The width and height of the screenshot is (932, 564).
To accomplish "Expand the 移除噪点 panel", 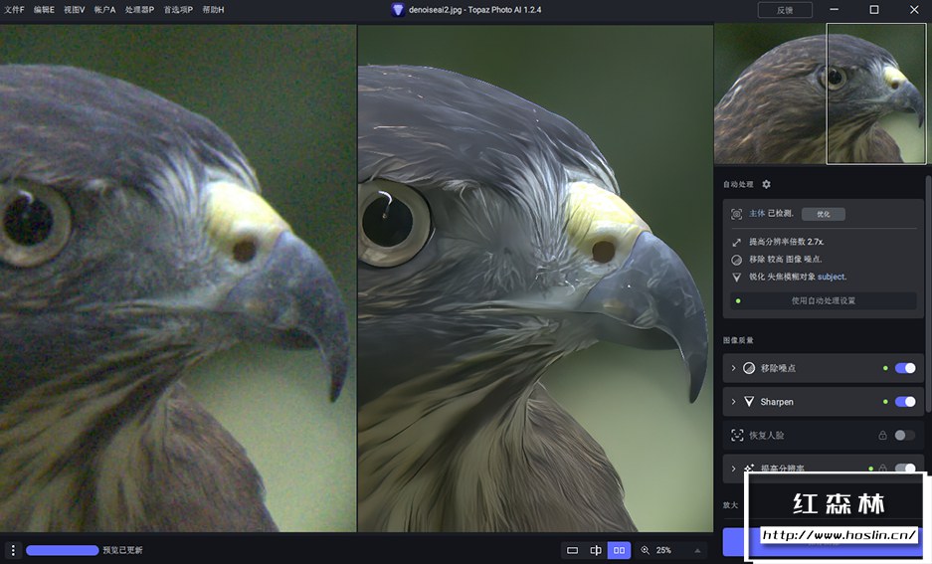I will 733,368.
